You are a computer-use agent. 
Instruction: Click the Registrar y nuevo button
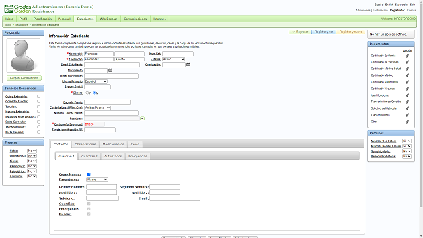[x=351, y=32]
